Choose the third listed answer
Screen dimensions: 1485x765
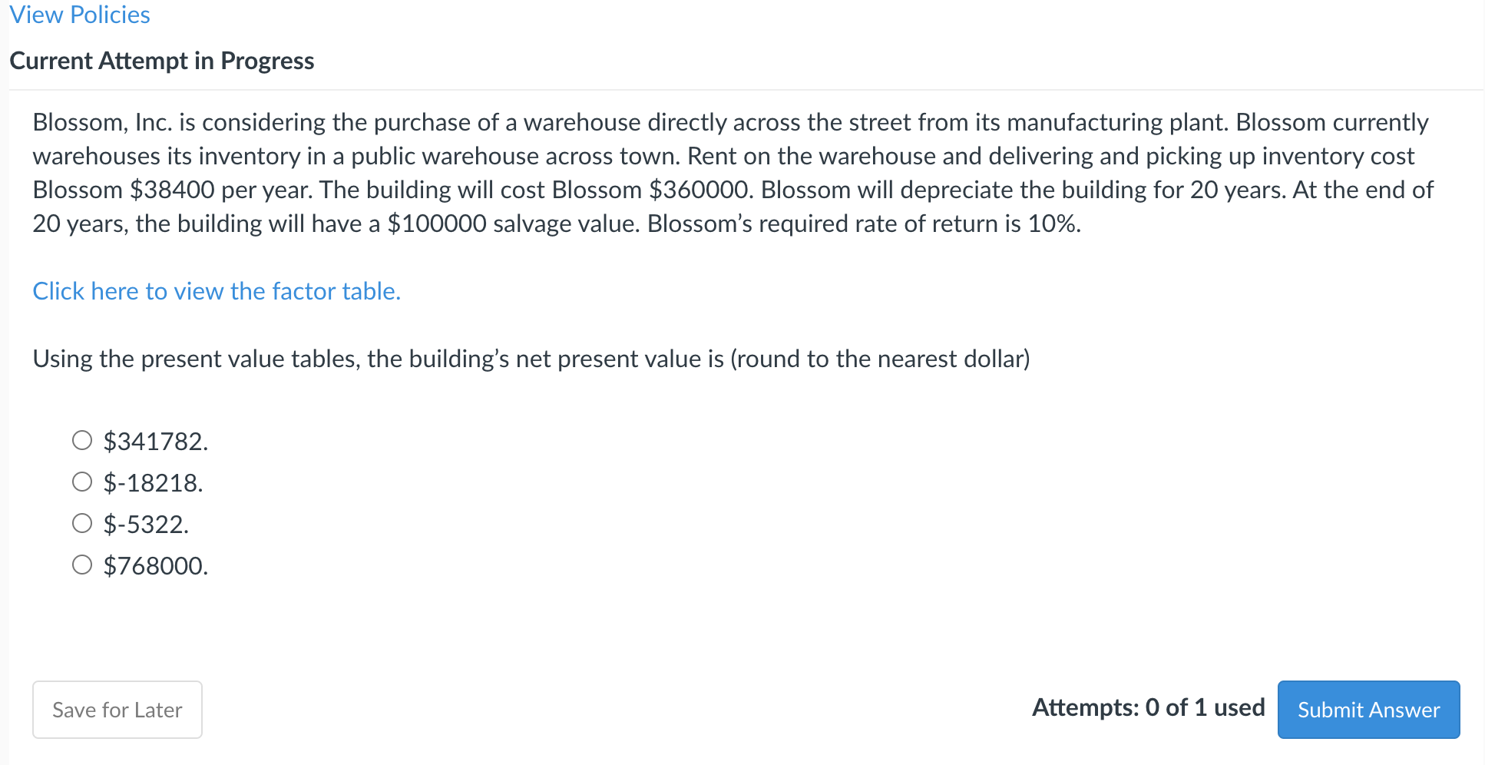click(81, 523)
